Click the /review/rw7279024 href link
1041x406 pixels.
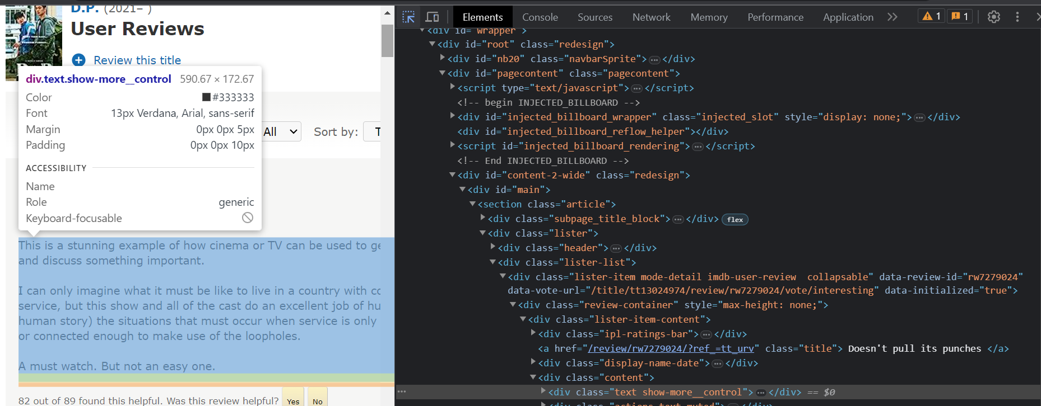tap(671, 348)
